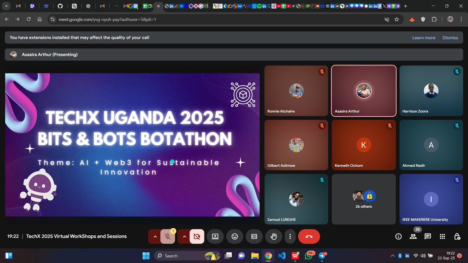468x263 pixels.
Task: Unmute your microphone
Action: click(168, 236)
